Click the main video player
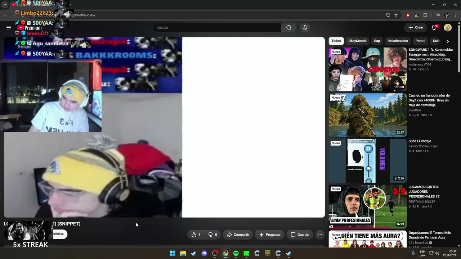The width and height of the screenshot is (461, 259). [164, 127]
